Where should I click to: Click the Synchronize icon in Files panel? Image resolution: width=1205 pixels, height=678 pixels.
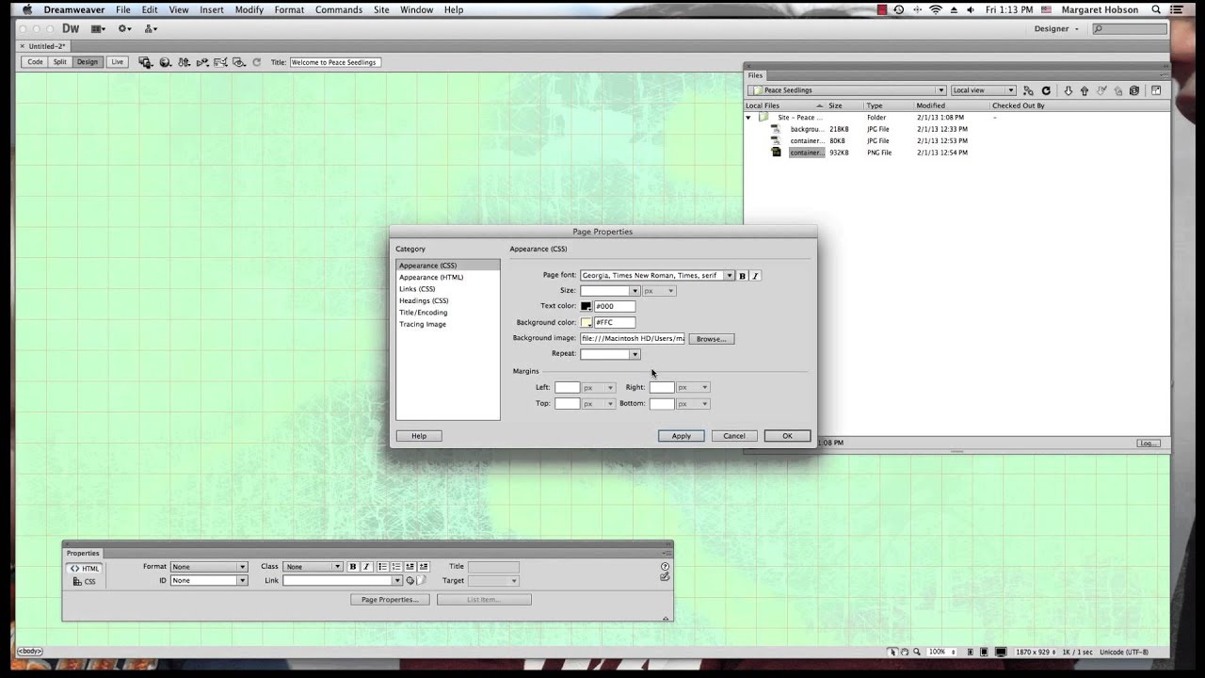tap(1134, 90)
